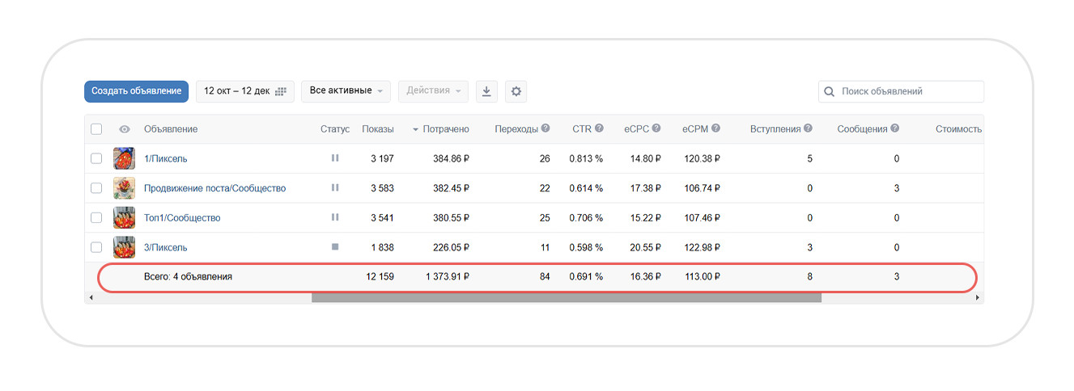This screenshot has height=391, width=1074.
Task: Open table settings gear icon
Action: coord(516,91)
